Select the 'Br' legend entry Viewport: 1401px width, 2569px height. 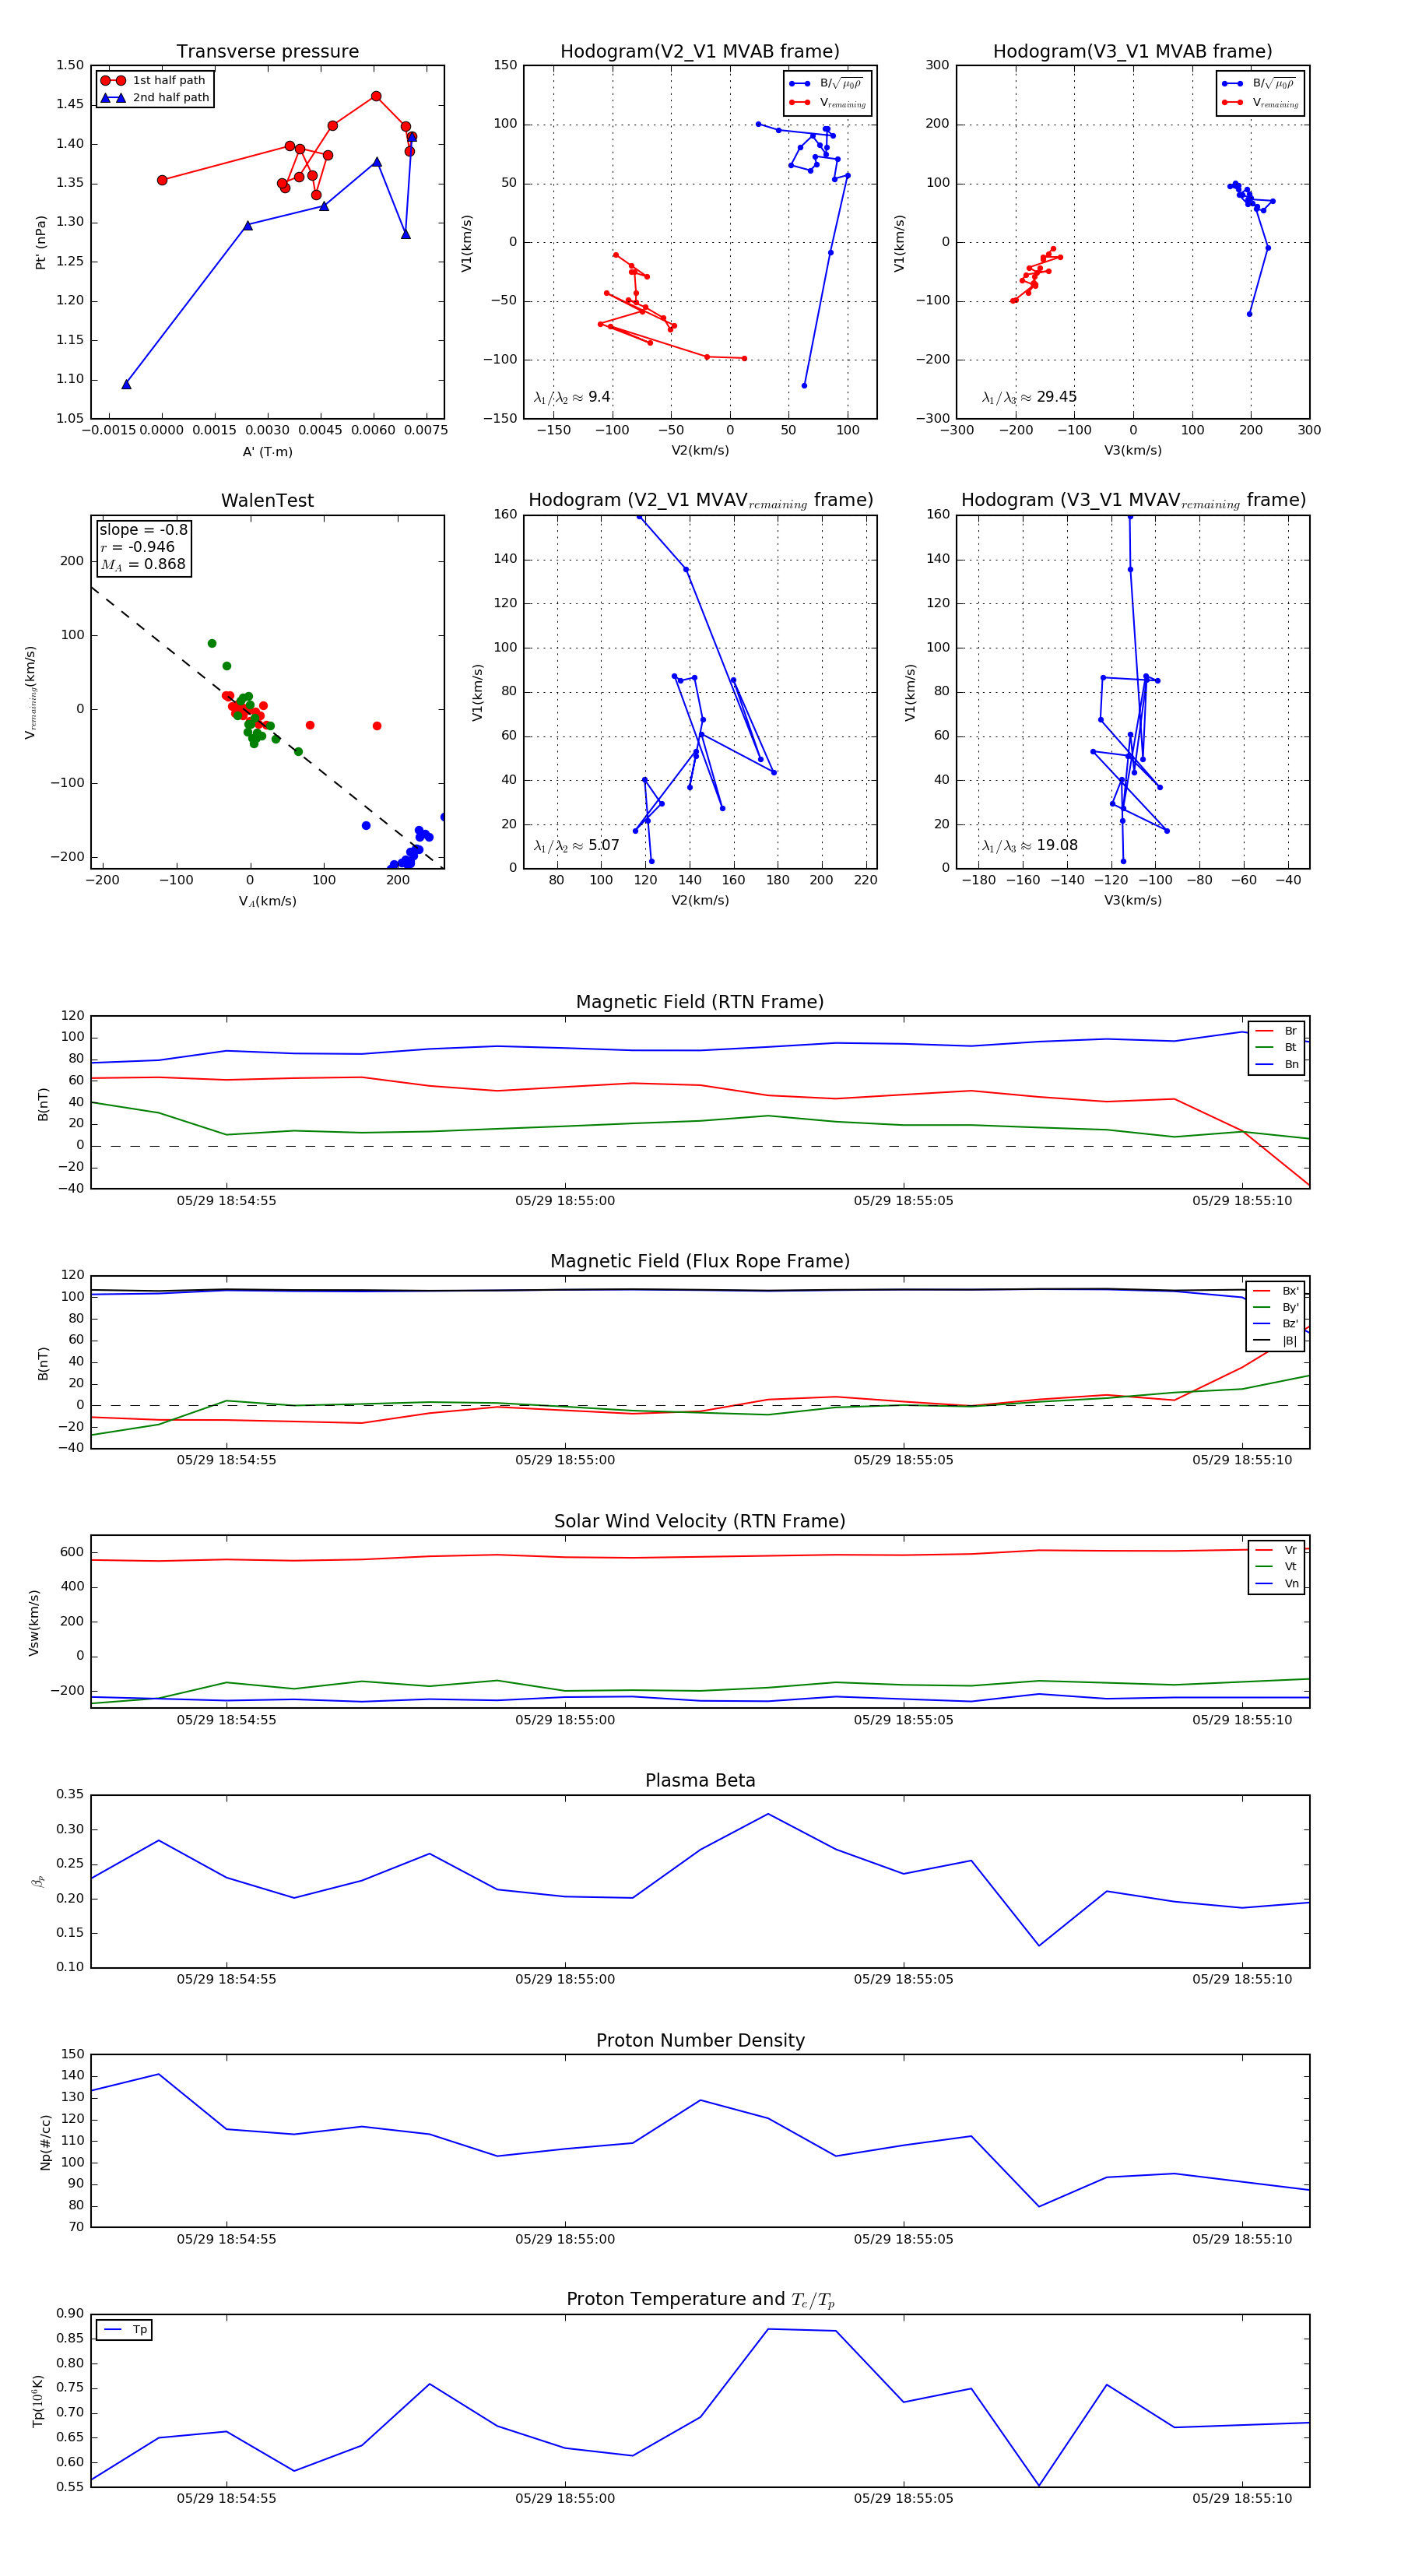(x=1276, y=1031)
